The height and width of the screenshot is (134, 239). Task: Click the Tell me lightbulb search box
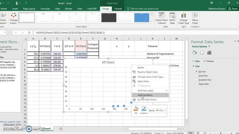(143, 9)
